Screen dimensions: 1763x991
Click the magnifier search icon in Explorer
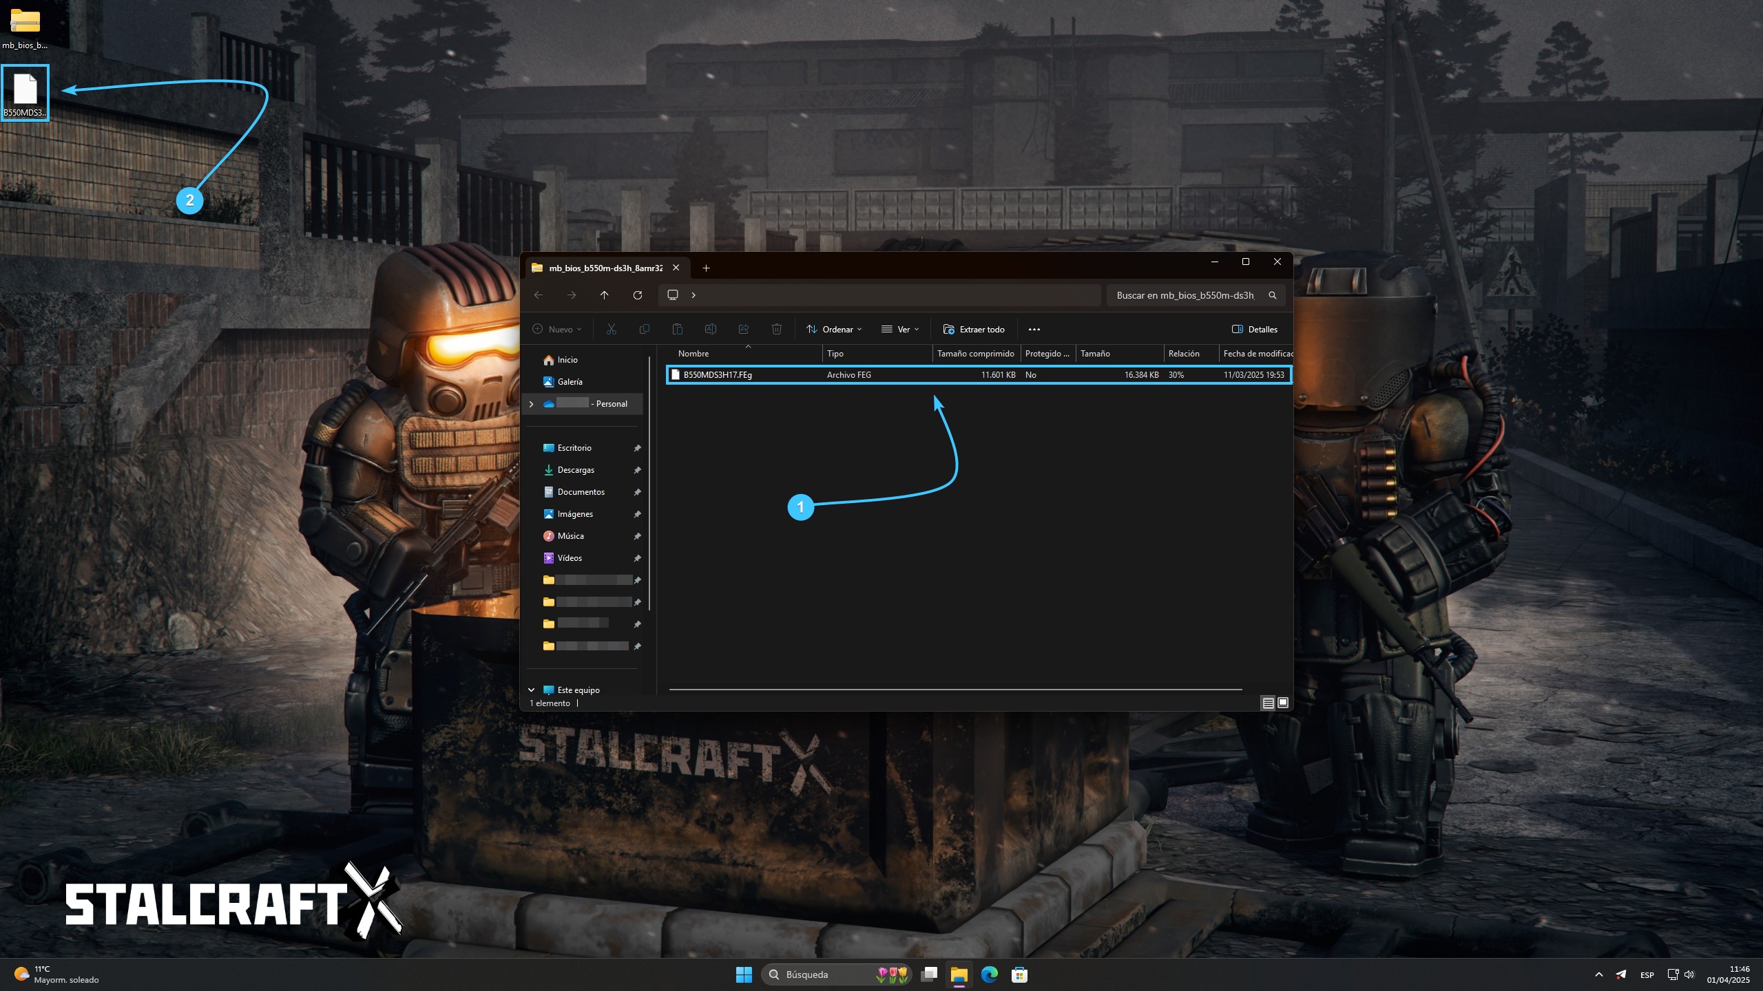(x=1273, y=295)
